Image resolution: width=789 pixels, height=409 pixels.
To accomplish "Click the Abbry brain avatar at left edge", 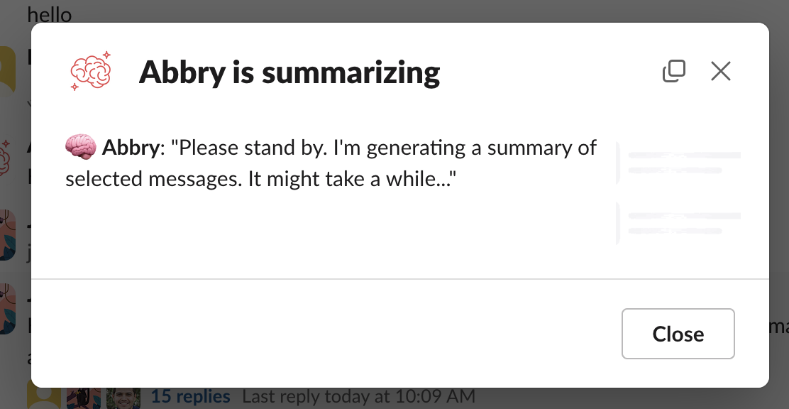I will coord(6,153).
